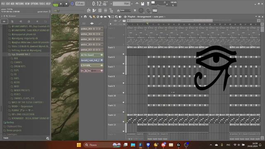This screenshot has width=265, height=149.
Task: Open the Playlist view icon
Action: [x=89, y=10]
